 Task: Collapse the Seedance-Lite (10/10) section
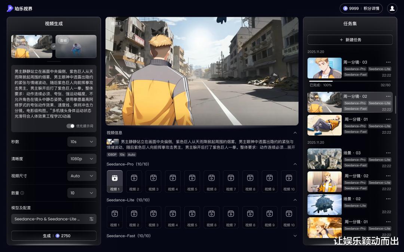(295, 200)
